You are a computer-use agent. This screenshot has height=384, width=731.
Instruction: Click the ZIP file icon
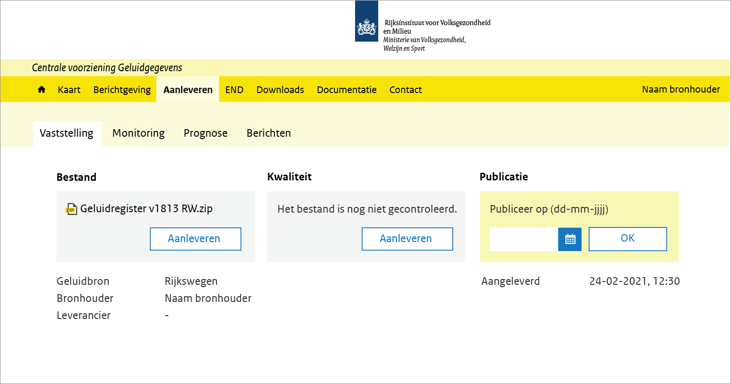point(71,209)
